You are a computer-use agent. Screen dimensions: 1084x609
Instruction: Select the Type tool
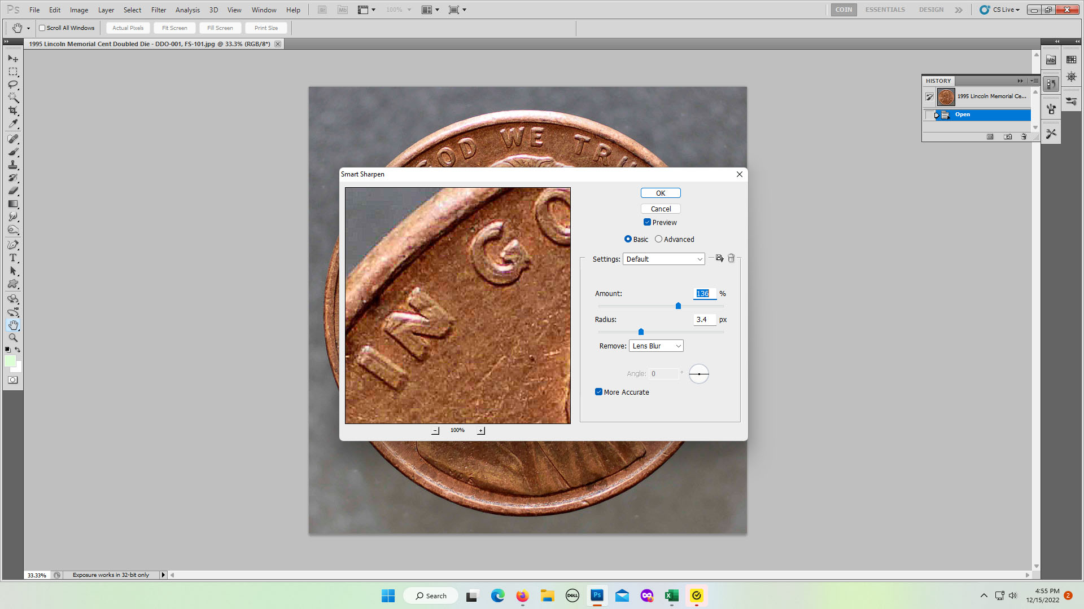(x=13, y=258)
